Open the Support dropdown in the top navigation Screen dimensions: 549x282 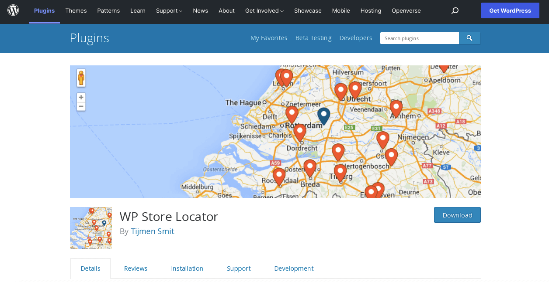pyautogui.click(x=169, y=10)
